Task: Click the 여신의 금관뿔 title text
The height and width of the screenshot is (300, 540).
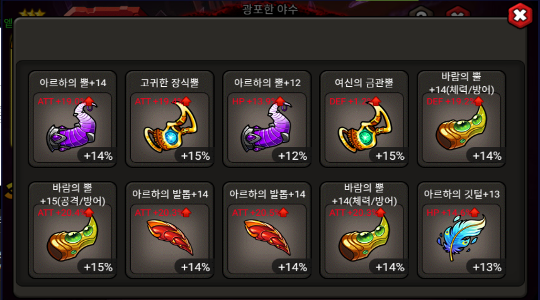Action: (364, 83)
